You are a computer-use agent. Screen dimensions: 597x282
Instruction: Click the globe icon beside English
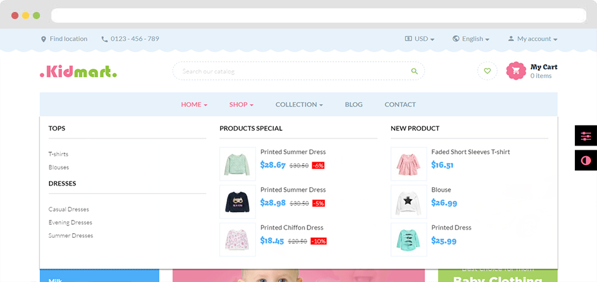(x=456, y=39)
